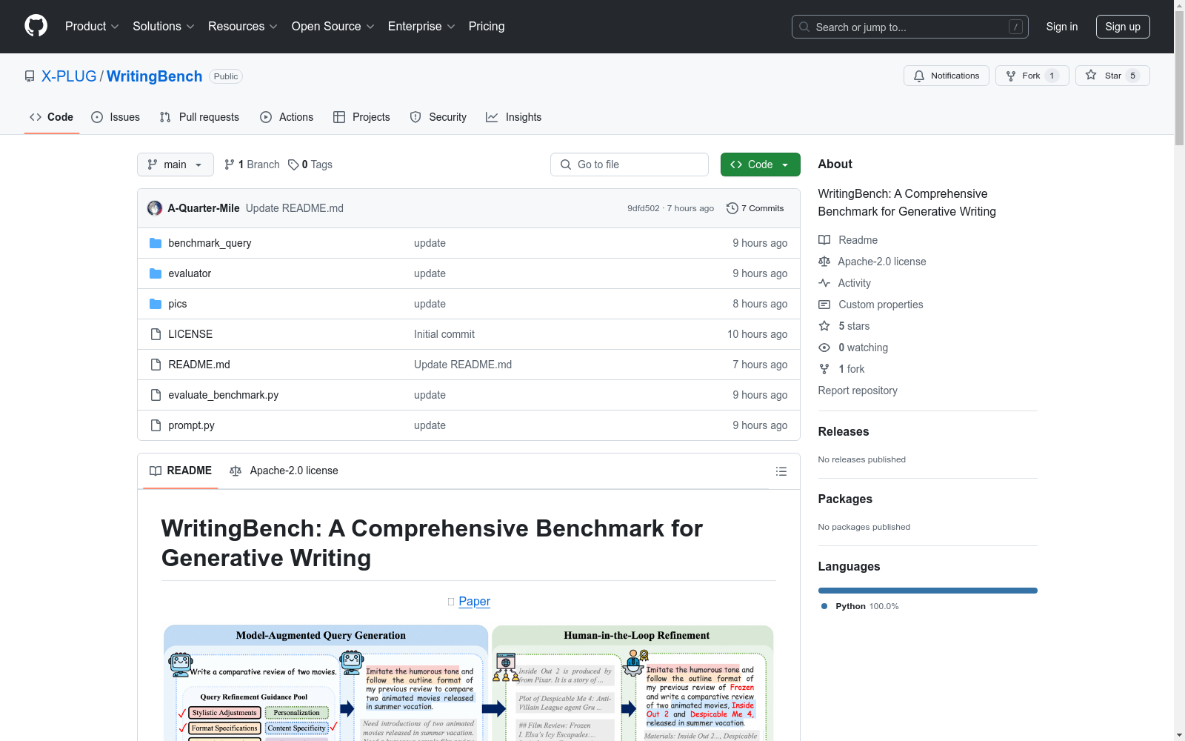Click the Paper link in README

[x=474, y=602]
